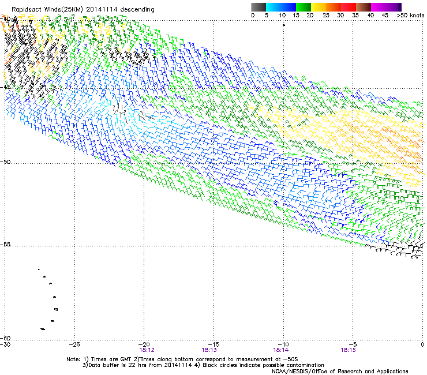Click the '25' label under the color legend
This screenshot has height=375, width=427.
pyautogui.click(x=326, y=16)
